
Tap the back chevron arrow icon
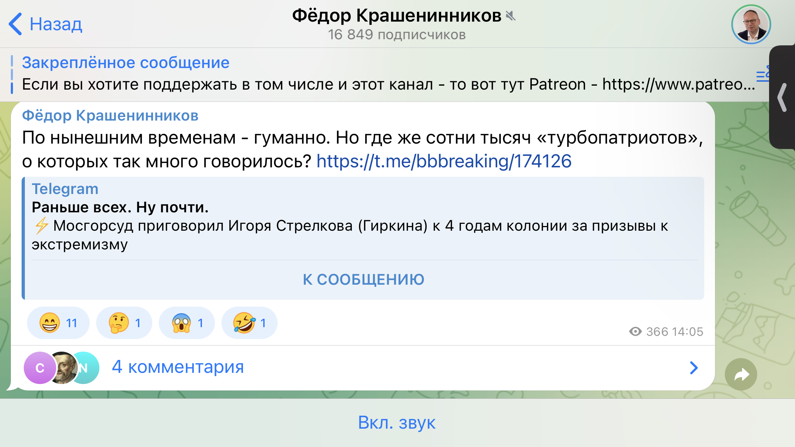[15, 24]
